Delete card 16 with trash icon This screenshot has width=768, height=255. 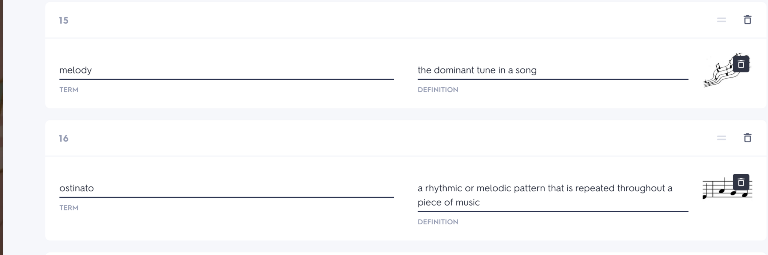[x=747, y=138]
